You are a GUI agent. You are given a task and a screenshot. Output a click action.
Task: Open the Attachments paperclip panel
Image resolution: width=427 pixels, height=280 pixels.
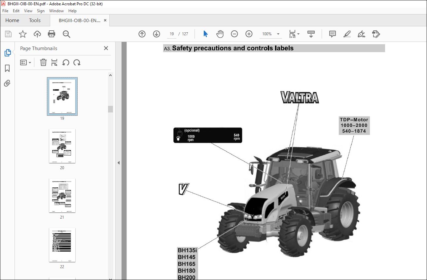point(7,83)
